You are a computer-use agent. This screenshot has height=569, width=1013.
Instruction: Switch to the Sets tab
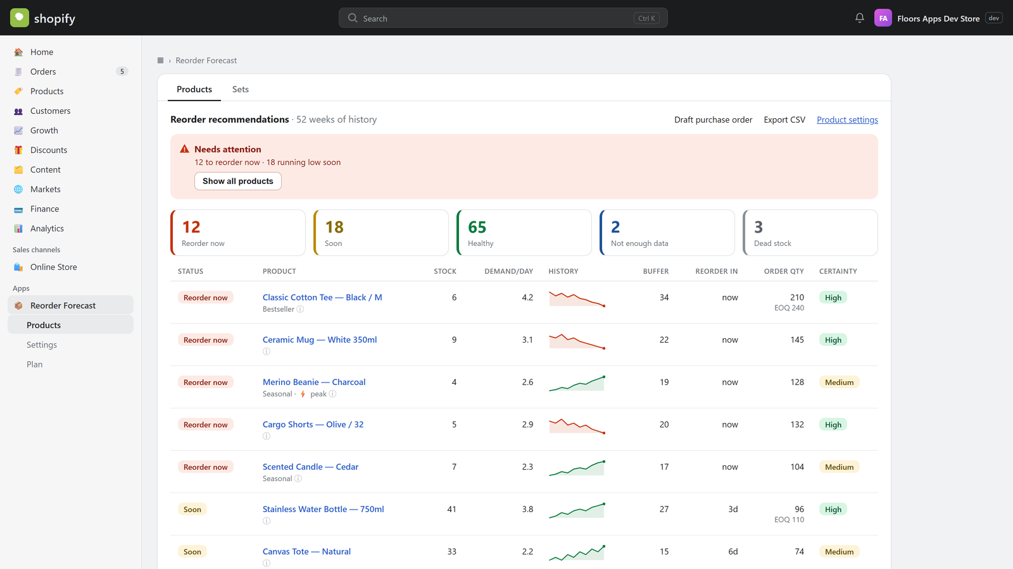241,89
